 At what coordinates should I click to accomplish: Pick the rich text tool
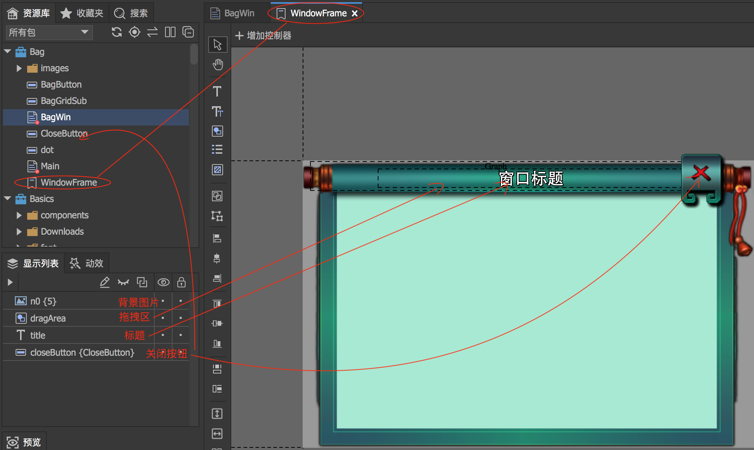click(217, 111)
